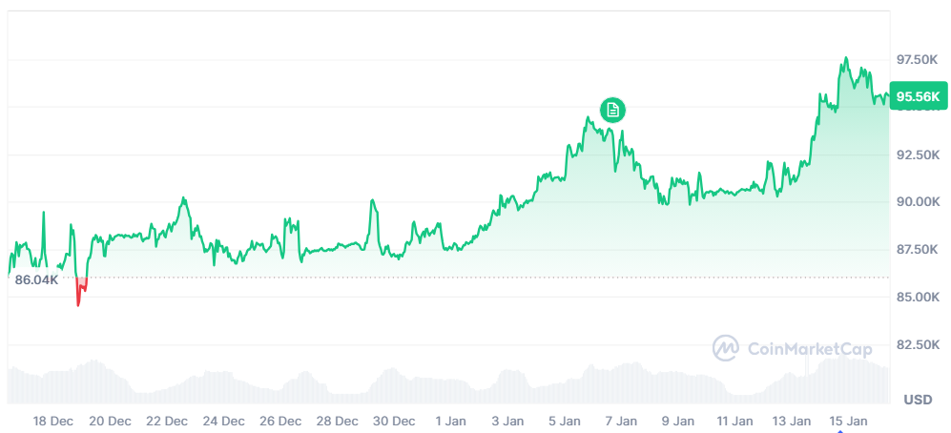
Task: Select the 1 Jan date label
Action: click(451, 421)
